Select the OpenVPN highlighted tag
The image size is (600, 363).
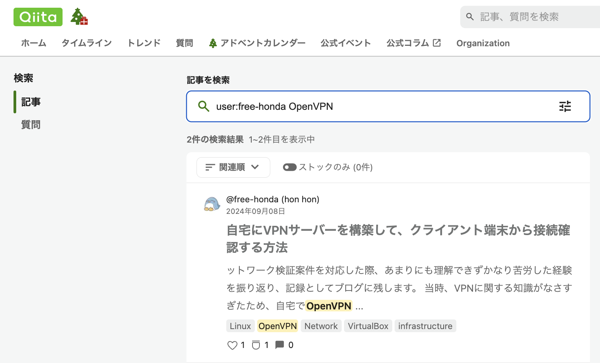point(277,326)
